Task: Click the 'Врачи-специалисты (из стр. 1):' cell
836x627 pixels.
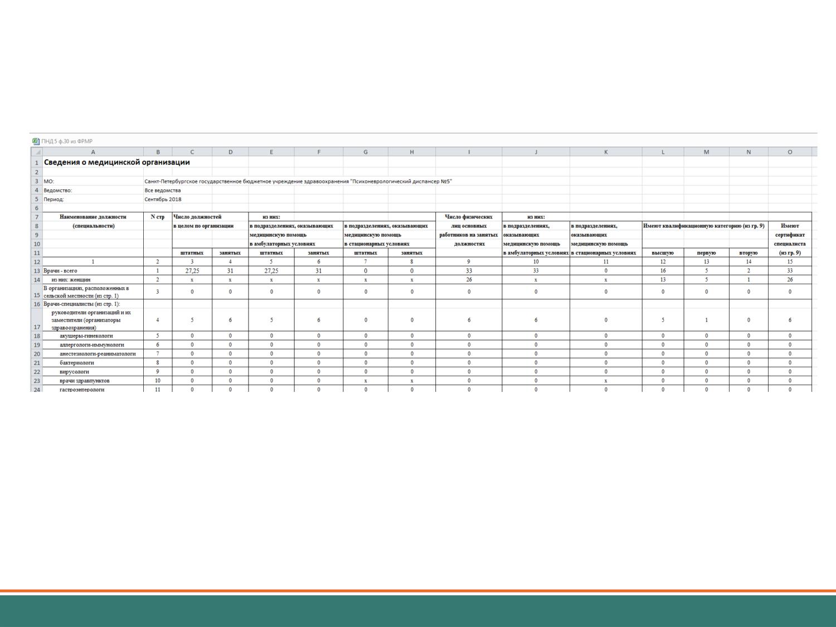Action: click(82, 304)
